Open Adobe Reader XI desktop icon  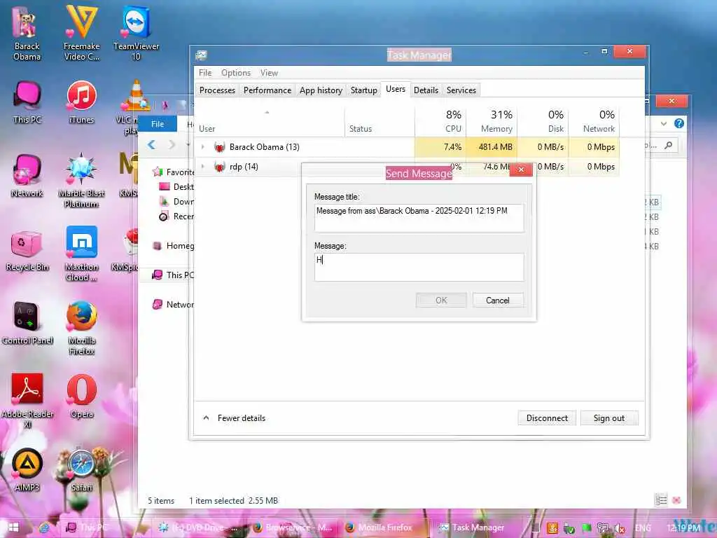(x=27, y=401)
